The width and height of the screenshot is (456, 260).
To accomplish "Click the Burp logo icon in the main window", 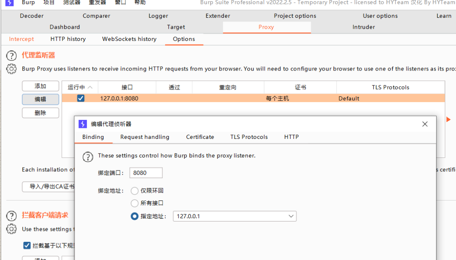I will pyautogui.click(x=10, y=3).
